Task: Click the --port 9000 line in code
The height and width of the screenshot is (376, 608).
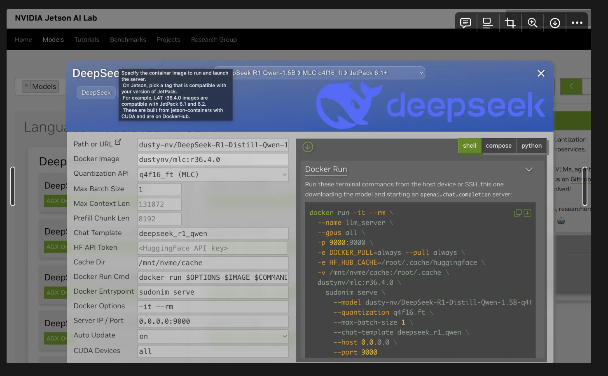Action: [355, 352]
